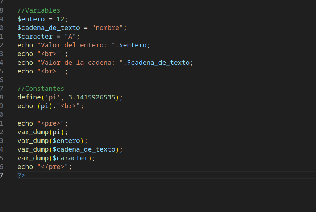Click the closing ?> PHP tag

(x=21, y=175)
